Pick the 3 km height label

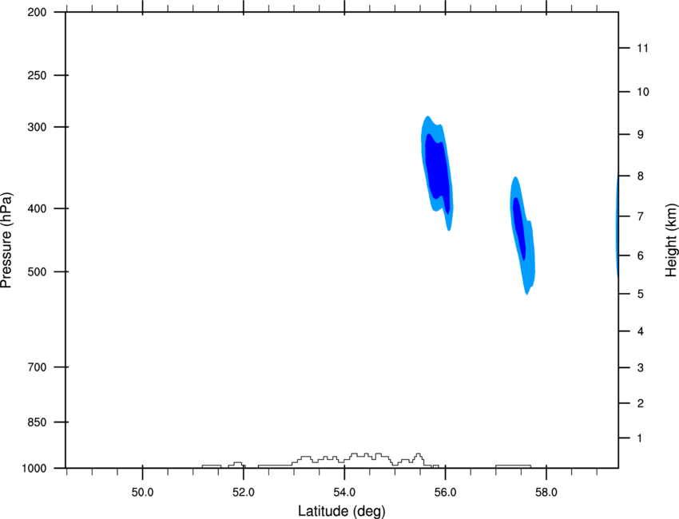coord(641,368)
